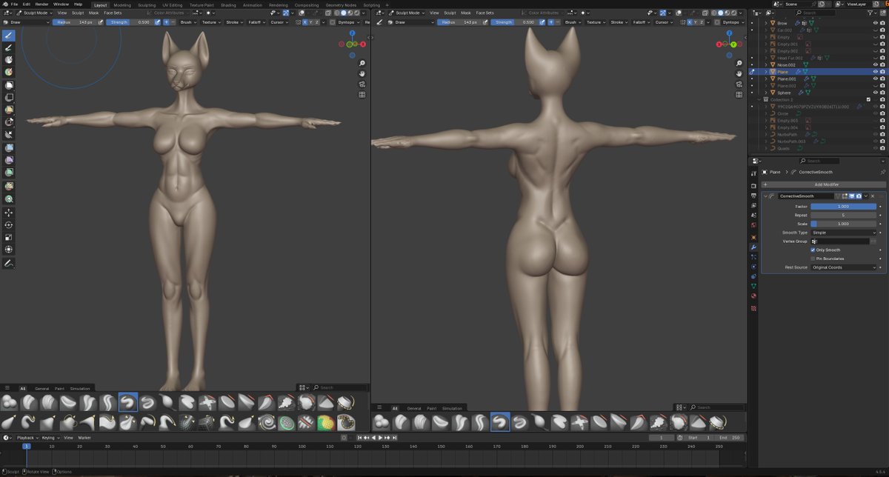Click the Transform tool in left toolbar
Screen dimensions: 889x477
[9, 250]
